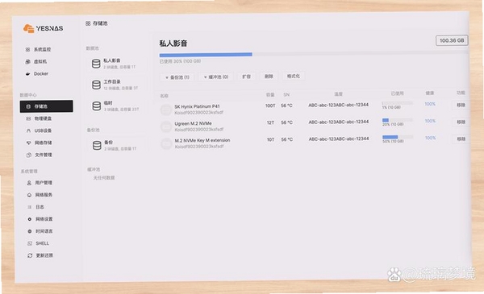This screenshot has height=294, width=484.
Task: Click the disk name M.2 NVMe Key M extension
Action: tap(202, 140)
